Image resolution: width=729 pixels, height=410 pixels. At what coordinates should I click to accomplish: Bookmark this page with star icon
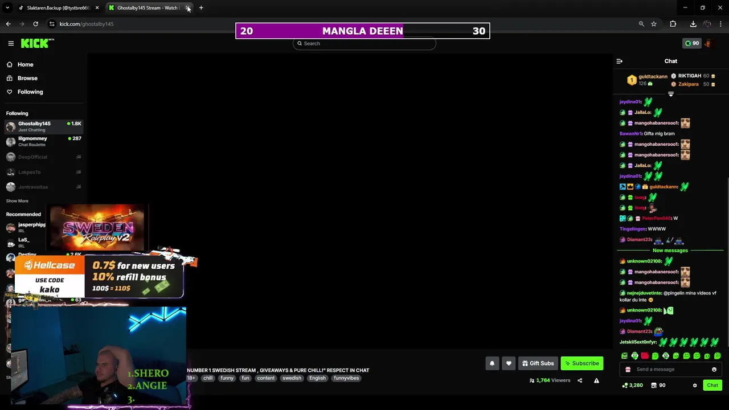point(654,24)
